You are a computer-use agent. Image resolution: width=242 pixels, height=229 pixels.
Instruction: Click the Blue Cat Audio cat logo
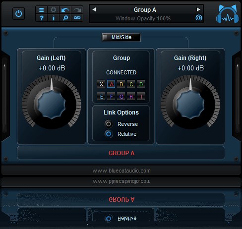[228, 13]
